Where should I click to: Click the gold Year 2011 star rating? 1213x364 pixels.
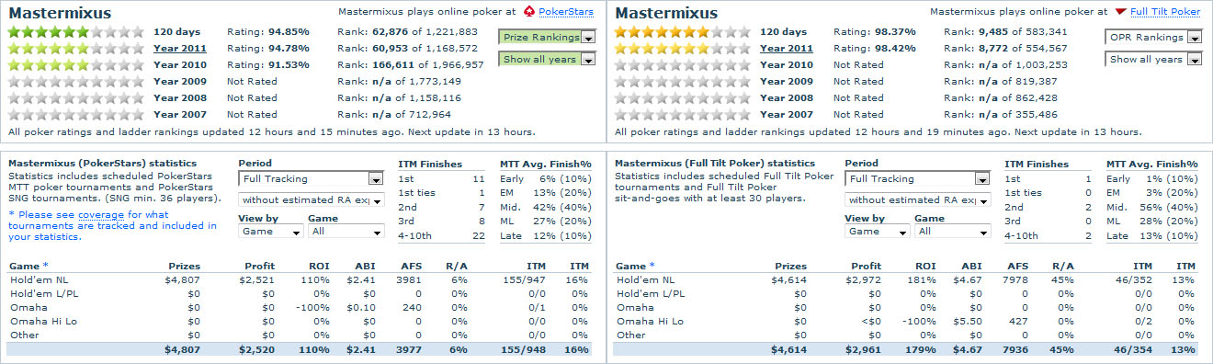pos(683,49)
